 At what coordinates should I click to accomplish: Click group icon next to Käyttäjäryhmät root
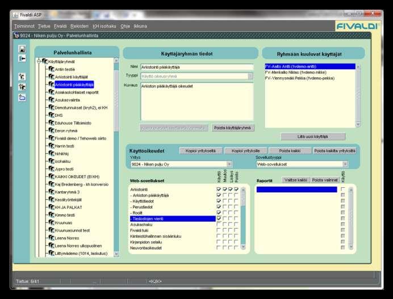click(x=45, y=61)
